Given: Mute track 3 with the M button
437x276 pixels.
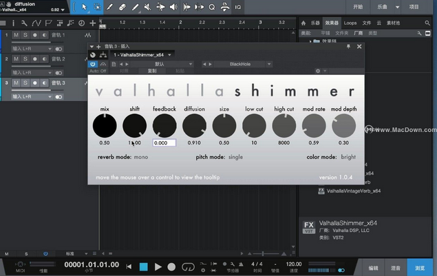Looking at the screenshot, I should [x=16, y=83].
